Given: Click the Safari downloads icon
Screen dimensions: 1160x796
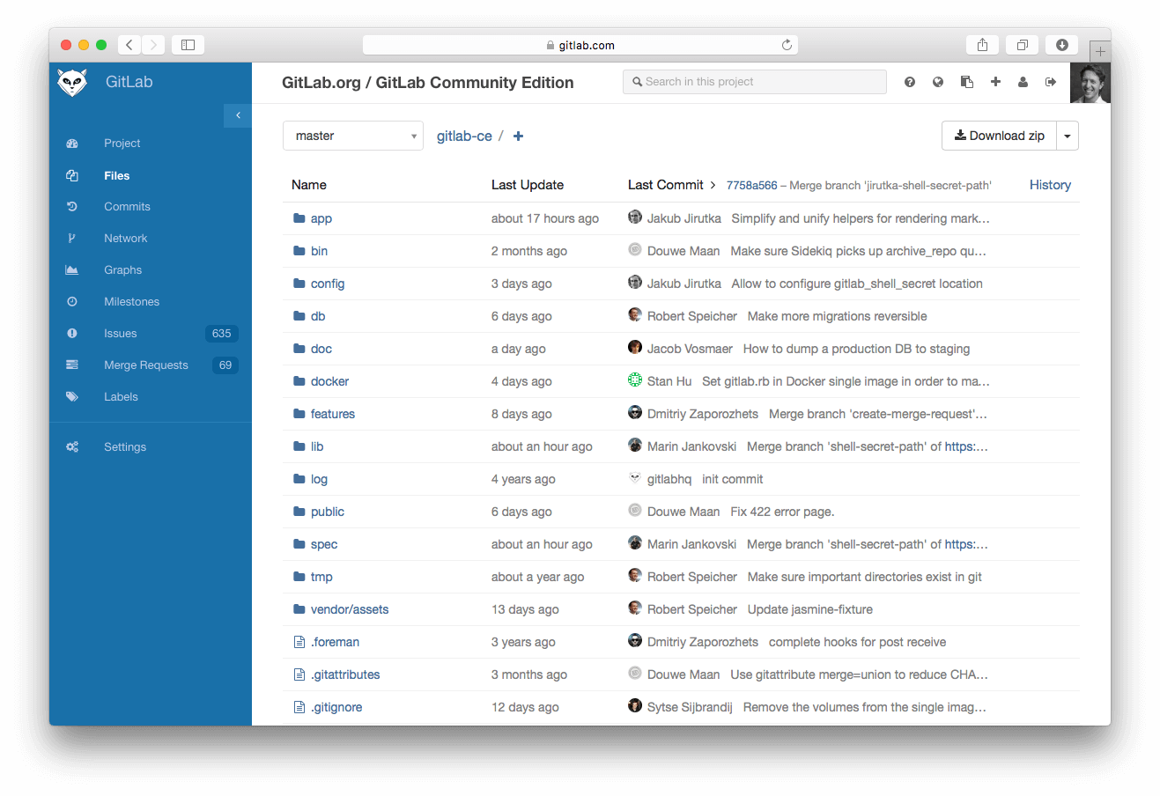Looking at the screenshot, I should point(1062,45).
